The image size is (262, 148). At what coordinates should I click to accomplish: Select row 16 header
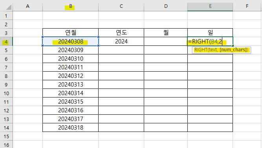point(6,144)
